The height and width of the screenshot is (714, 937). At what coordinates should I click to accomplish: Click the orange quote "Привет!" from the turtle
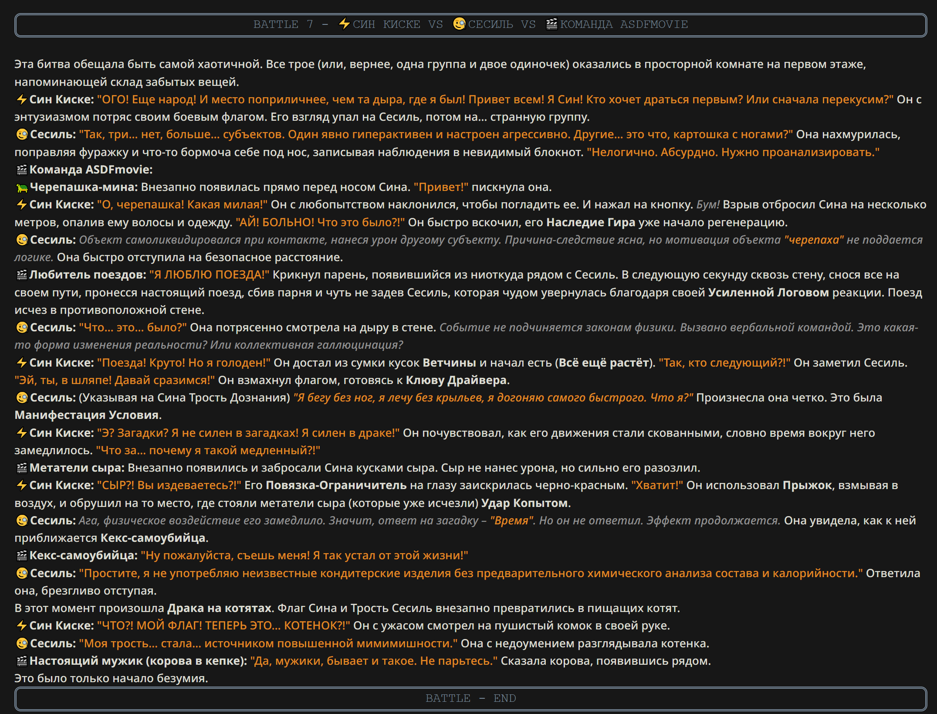pos(441,187)
